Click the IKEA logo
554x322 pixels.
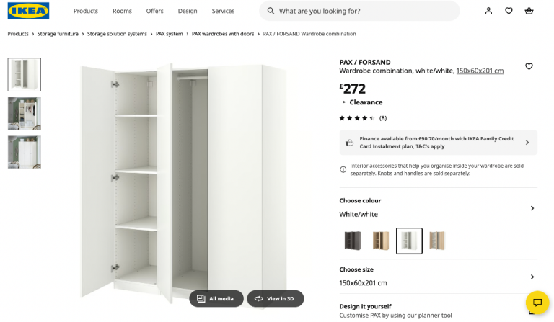[29, 11]
